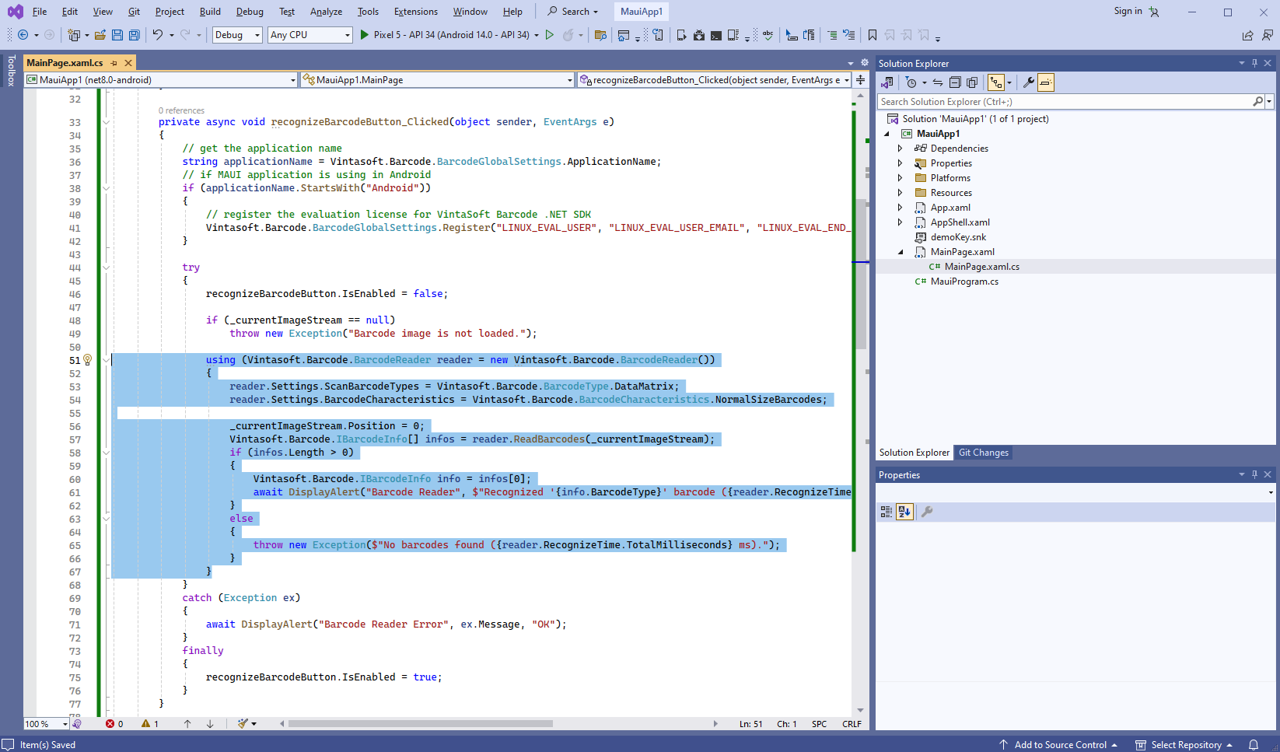
Task: Open the MauiApp1 (net8.0-android) project dropdown
Action: (x=161, y=80)
